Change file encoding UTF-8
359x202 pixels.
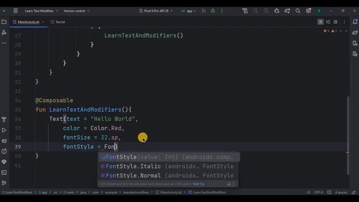pos(319,192)
